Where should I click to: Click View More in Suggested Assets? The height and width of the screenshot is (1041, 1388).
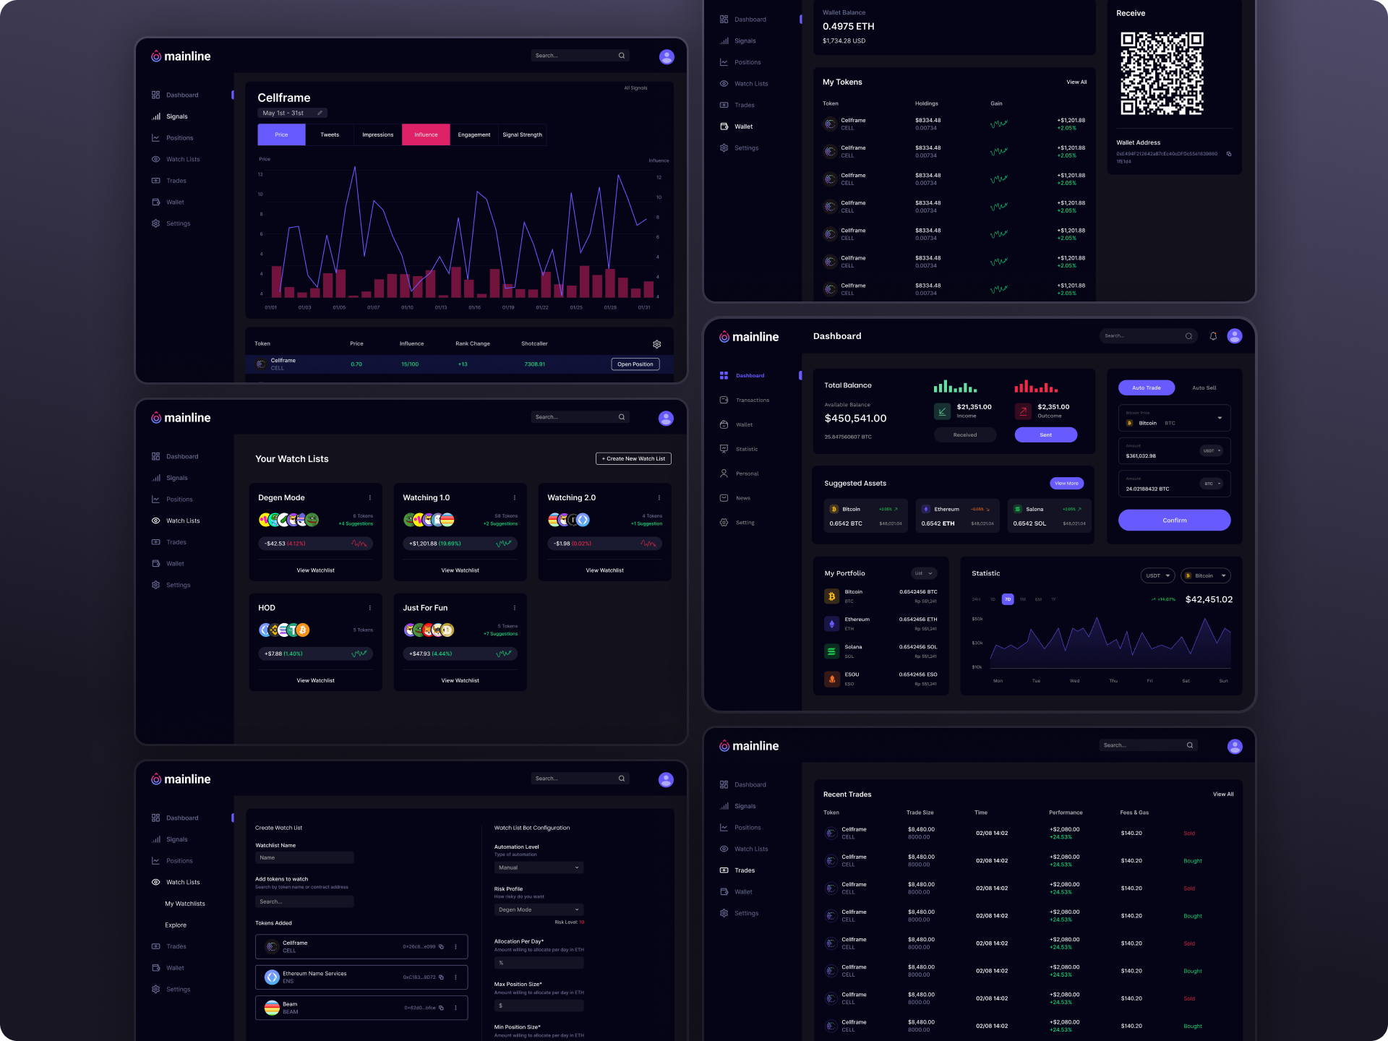1066,484
